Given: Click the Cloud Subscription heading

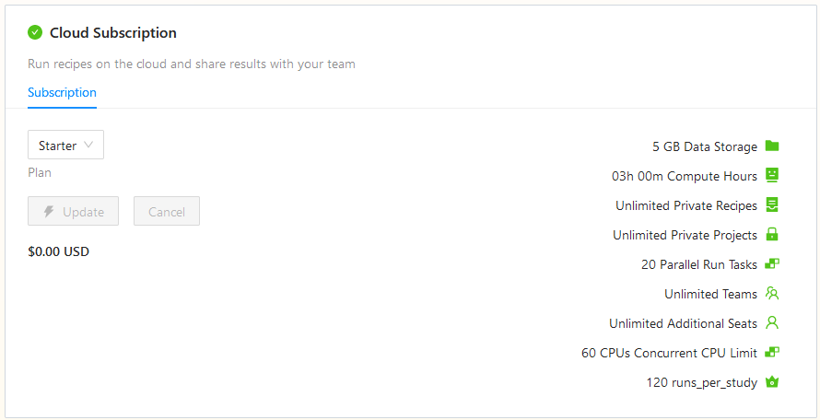Looking at the screenshot, I should (x=112, y=33).
